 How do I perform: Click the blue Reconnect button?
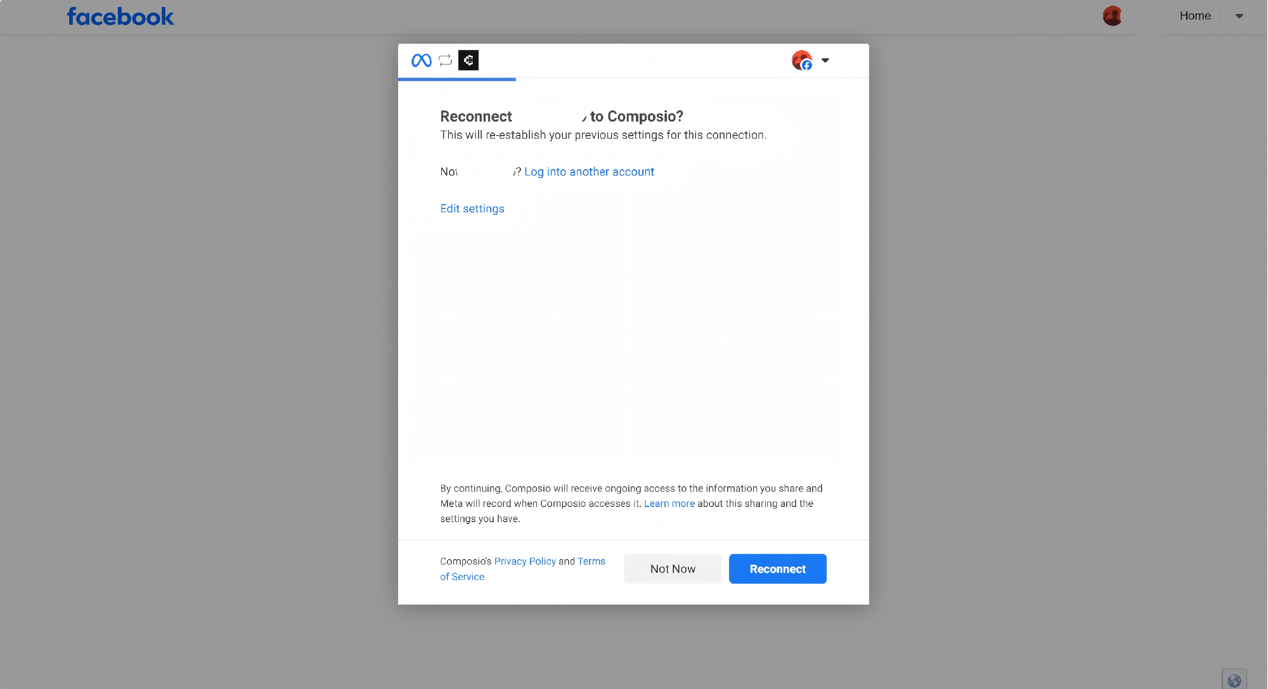click(x=777, y=569)
